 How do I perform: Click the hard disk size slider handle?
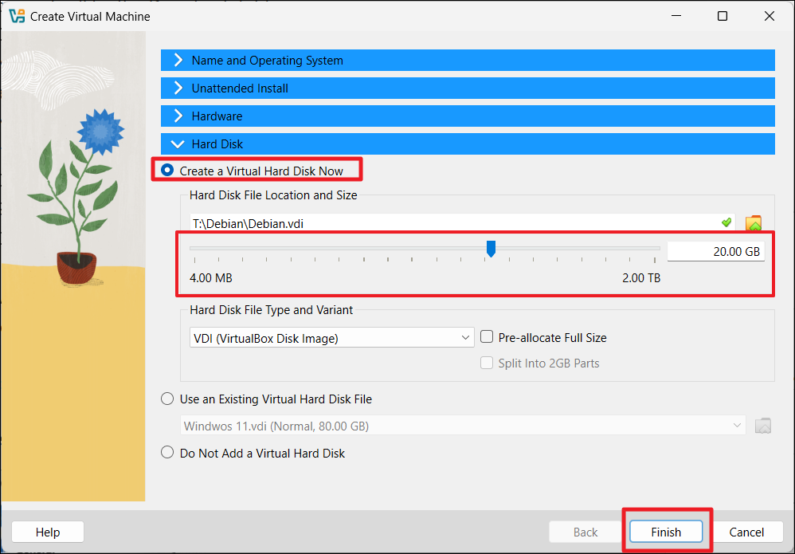(491, 249)
